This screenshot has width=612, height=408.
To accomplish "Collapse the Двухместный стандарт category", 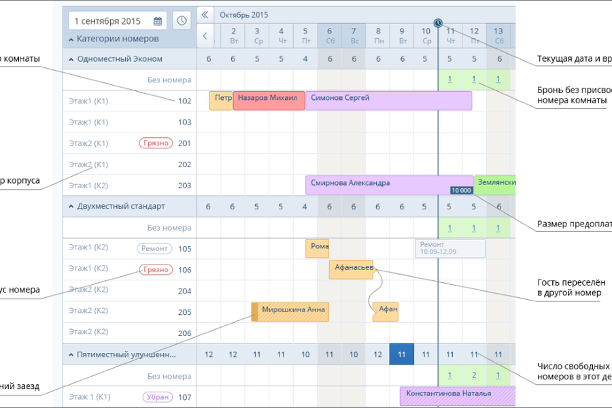I will (x=71, y=207).
